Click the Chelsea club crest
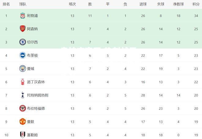 pos(23,42)
